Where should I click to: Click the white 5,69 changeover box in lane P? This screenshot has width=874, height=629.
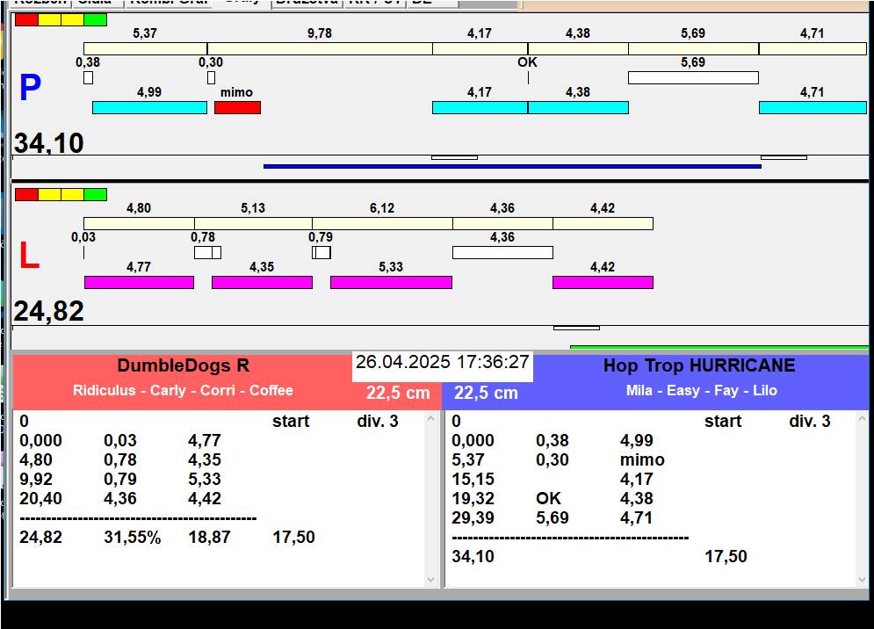pyautogui.click(x=693, y=77)
